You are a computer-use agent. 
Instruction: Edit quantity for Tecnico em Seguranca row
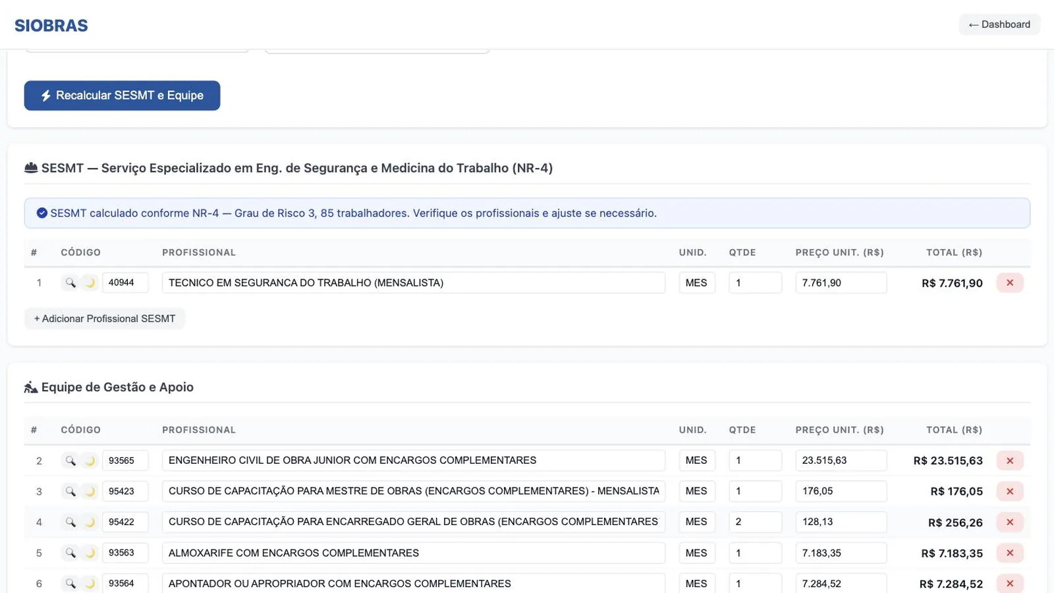[x=755, y=283]
